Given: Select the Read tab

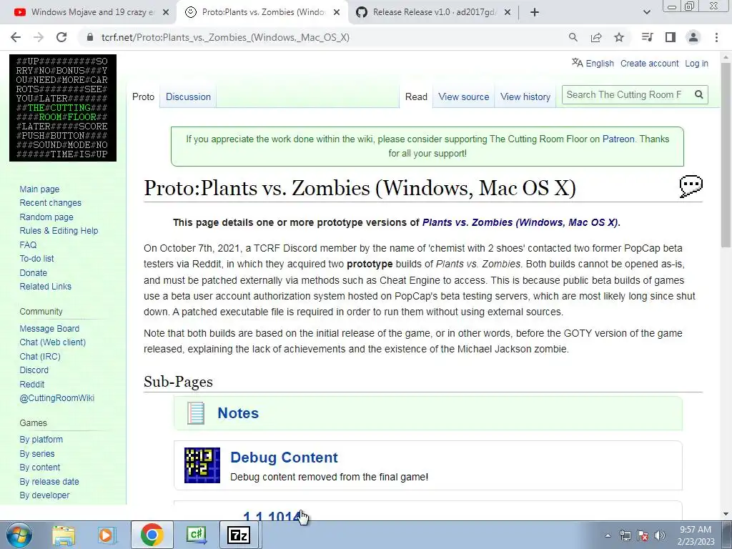Looking at the screenshot, I should [416, 97].
